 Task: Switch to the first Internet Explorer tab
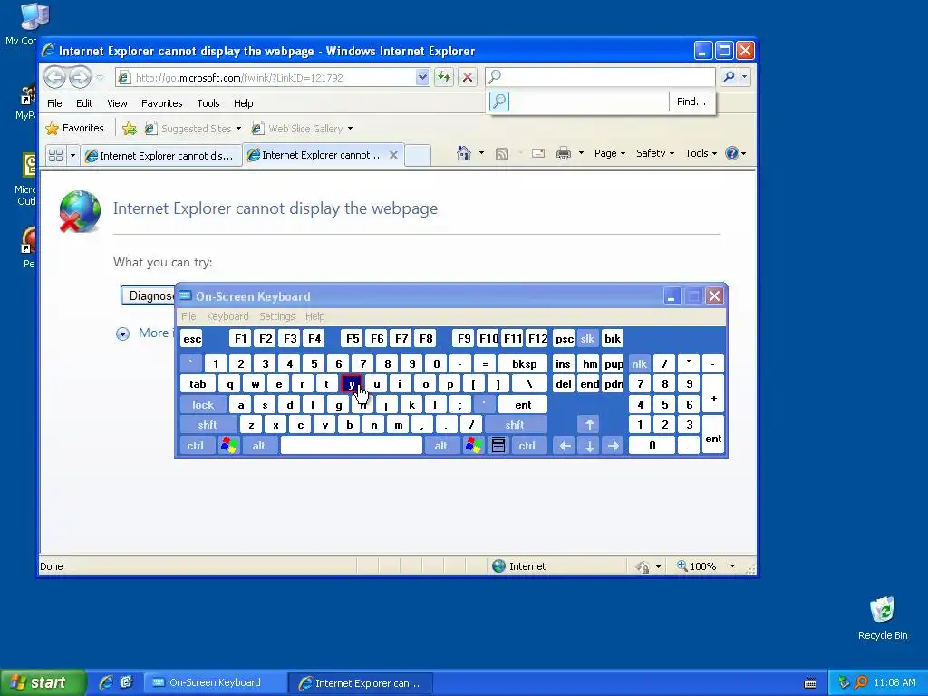click(161, 156)
